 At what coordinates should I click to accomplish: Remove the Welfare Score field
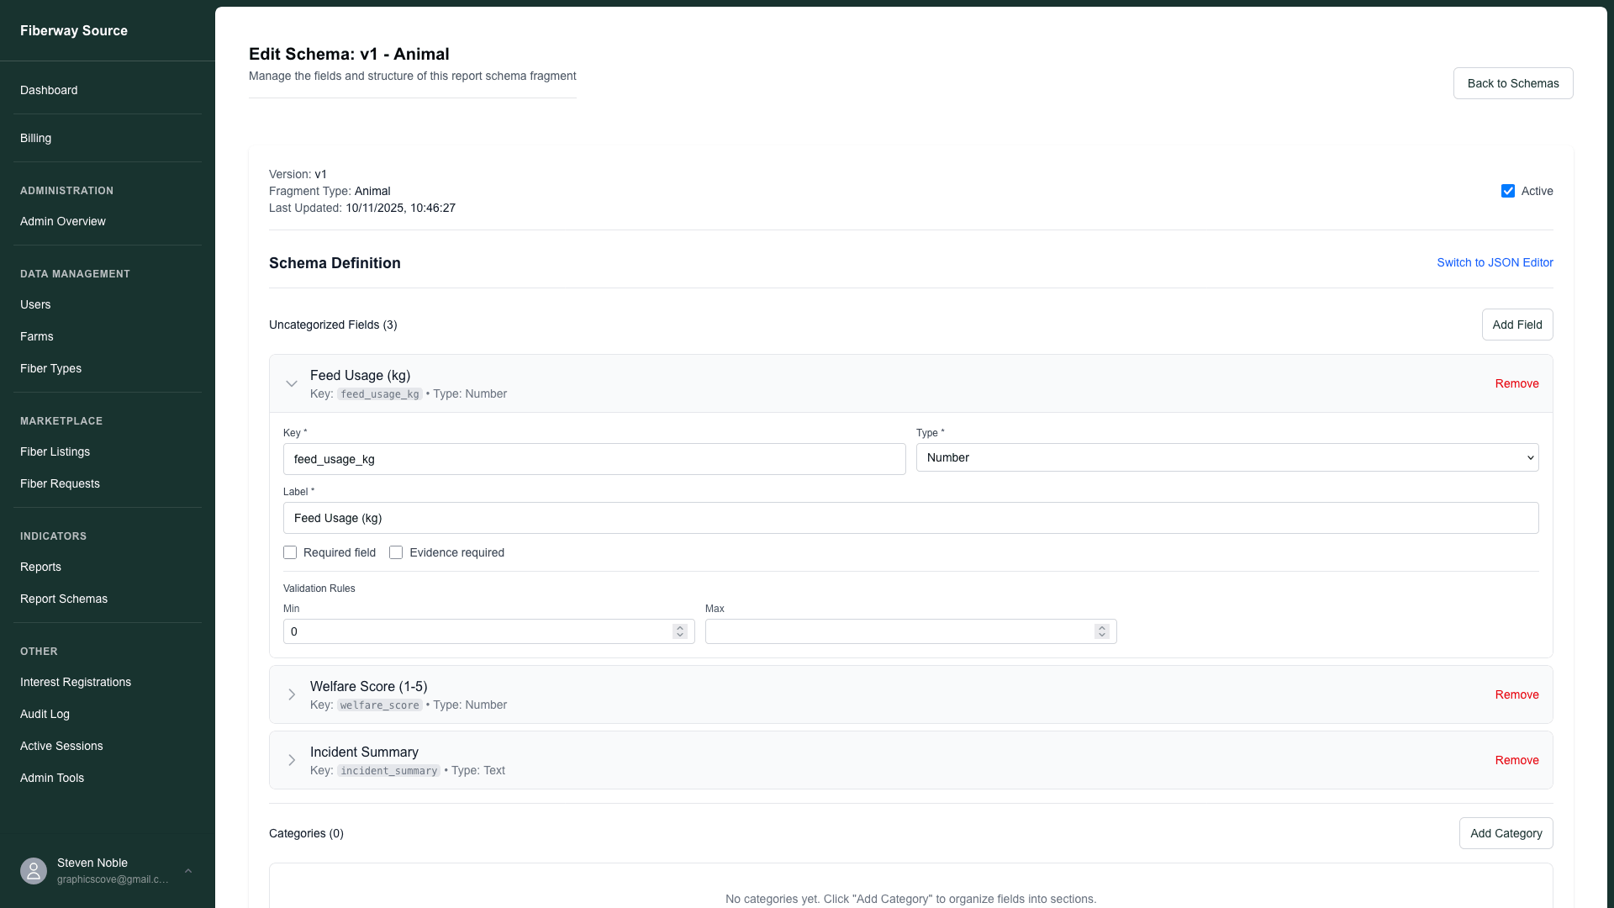(1516, 694)
